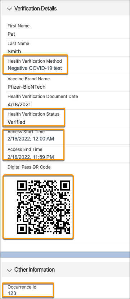
Task: Click the Pfizer-BioNTech vaccine brand value
Action: 27,87
